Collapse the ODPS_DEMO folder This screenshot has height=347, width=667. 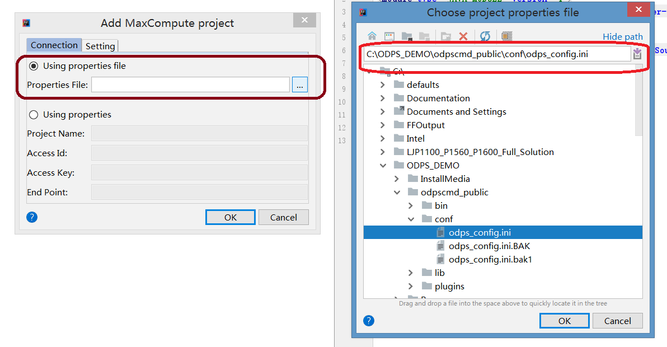tap(383, 166)
